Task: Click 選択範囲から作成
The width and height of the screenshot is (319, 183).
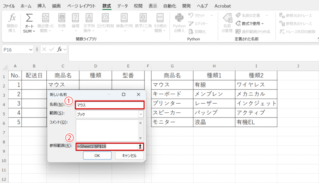Action: 253,31
